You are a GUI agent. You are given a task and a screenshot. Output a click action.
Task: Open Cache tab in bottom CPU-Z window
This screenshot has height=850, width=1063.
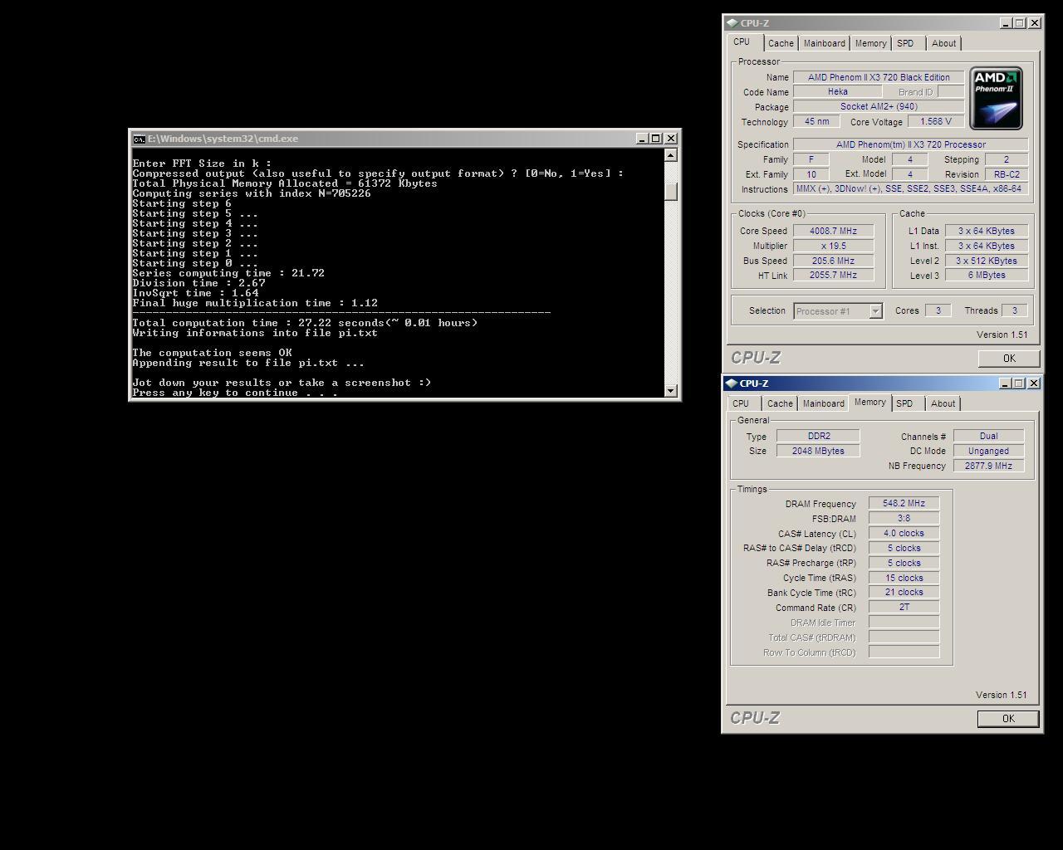[780, 403]
